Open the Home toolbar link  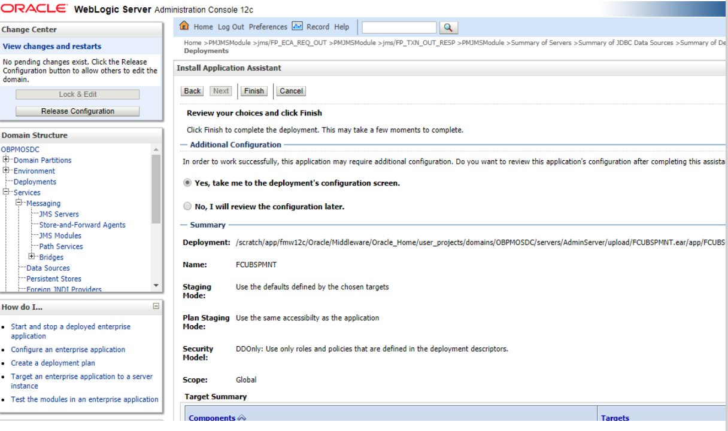pos(204,27)
